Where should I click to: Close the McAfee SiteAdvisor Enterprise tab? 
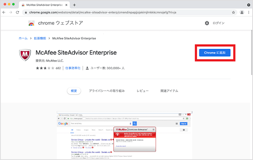[66, 5]
